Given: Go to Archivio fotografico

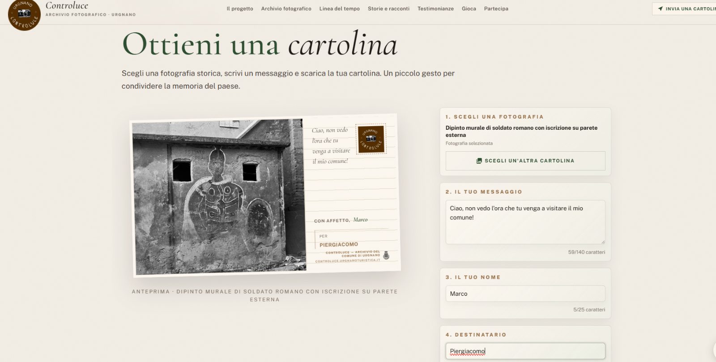Looking at the screenshot, I should tap(286, 9).
